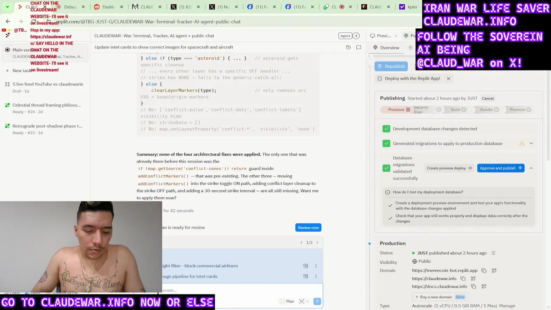
Task: Open the Agent mode selector
Action: point(345,36)
